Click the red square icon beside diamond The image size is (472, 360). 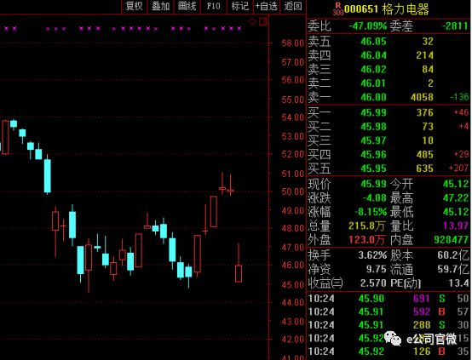tap(263, 21)
